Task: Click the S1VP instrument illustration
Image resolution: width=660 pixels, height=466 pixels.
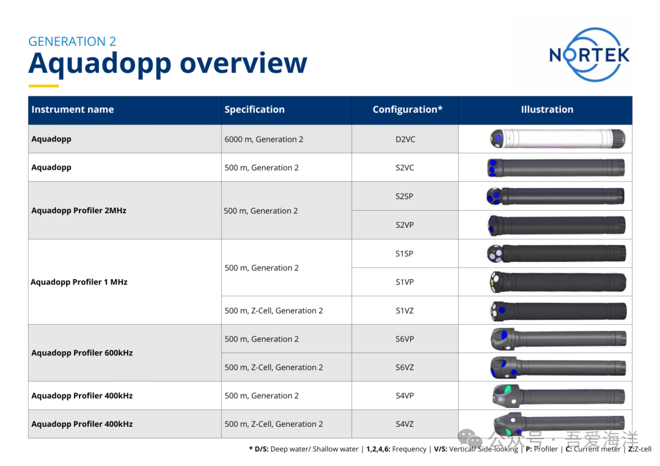Action: [557, 282]
